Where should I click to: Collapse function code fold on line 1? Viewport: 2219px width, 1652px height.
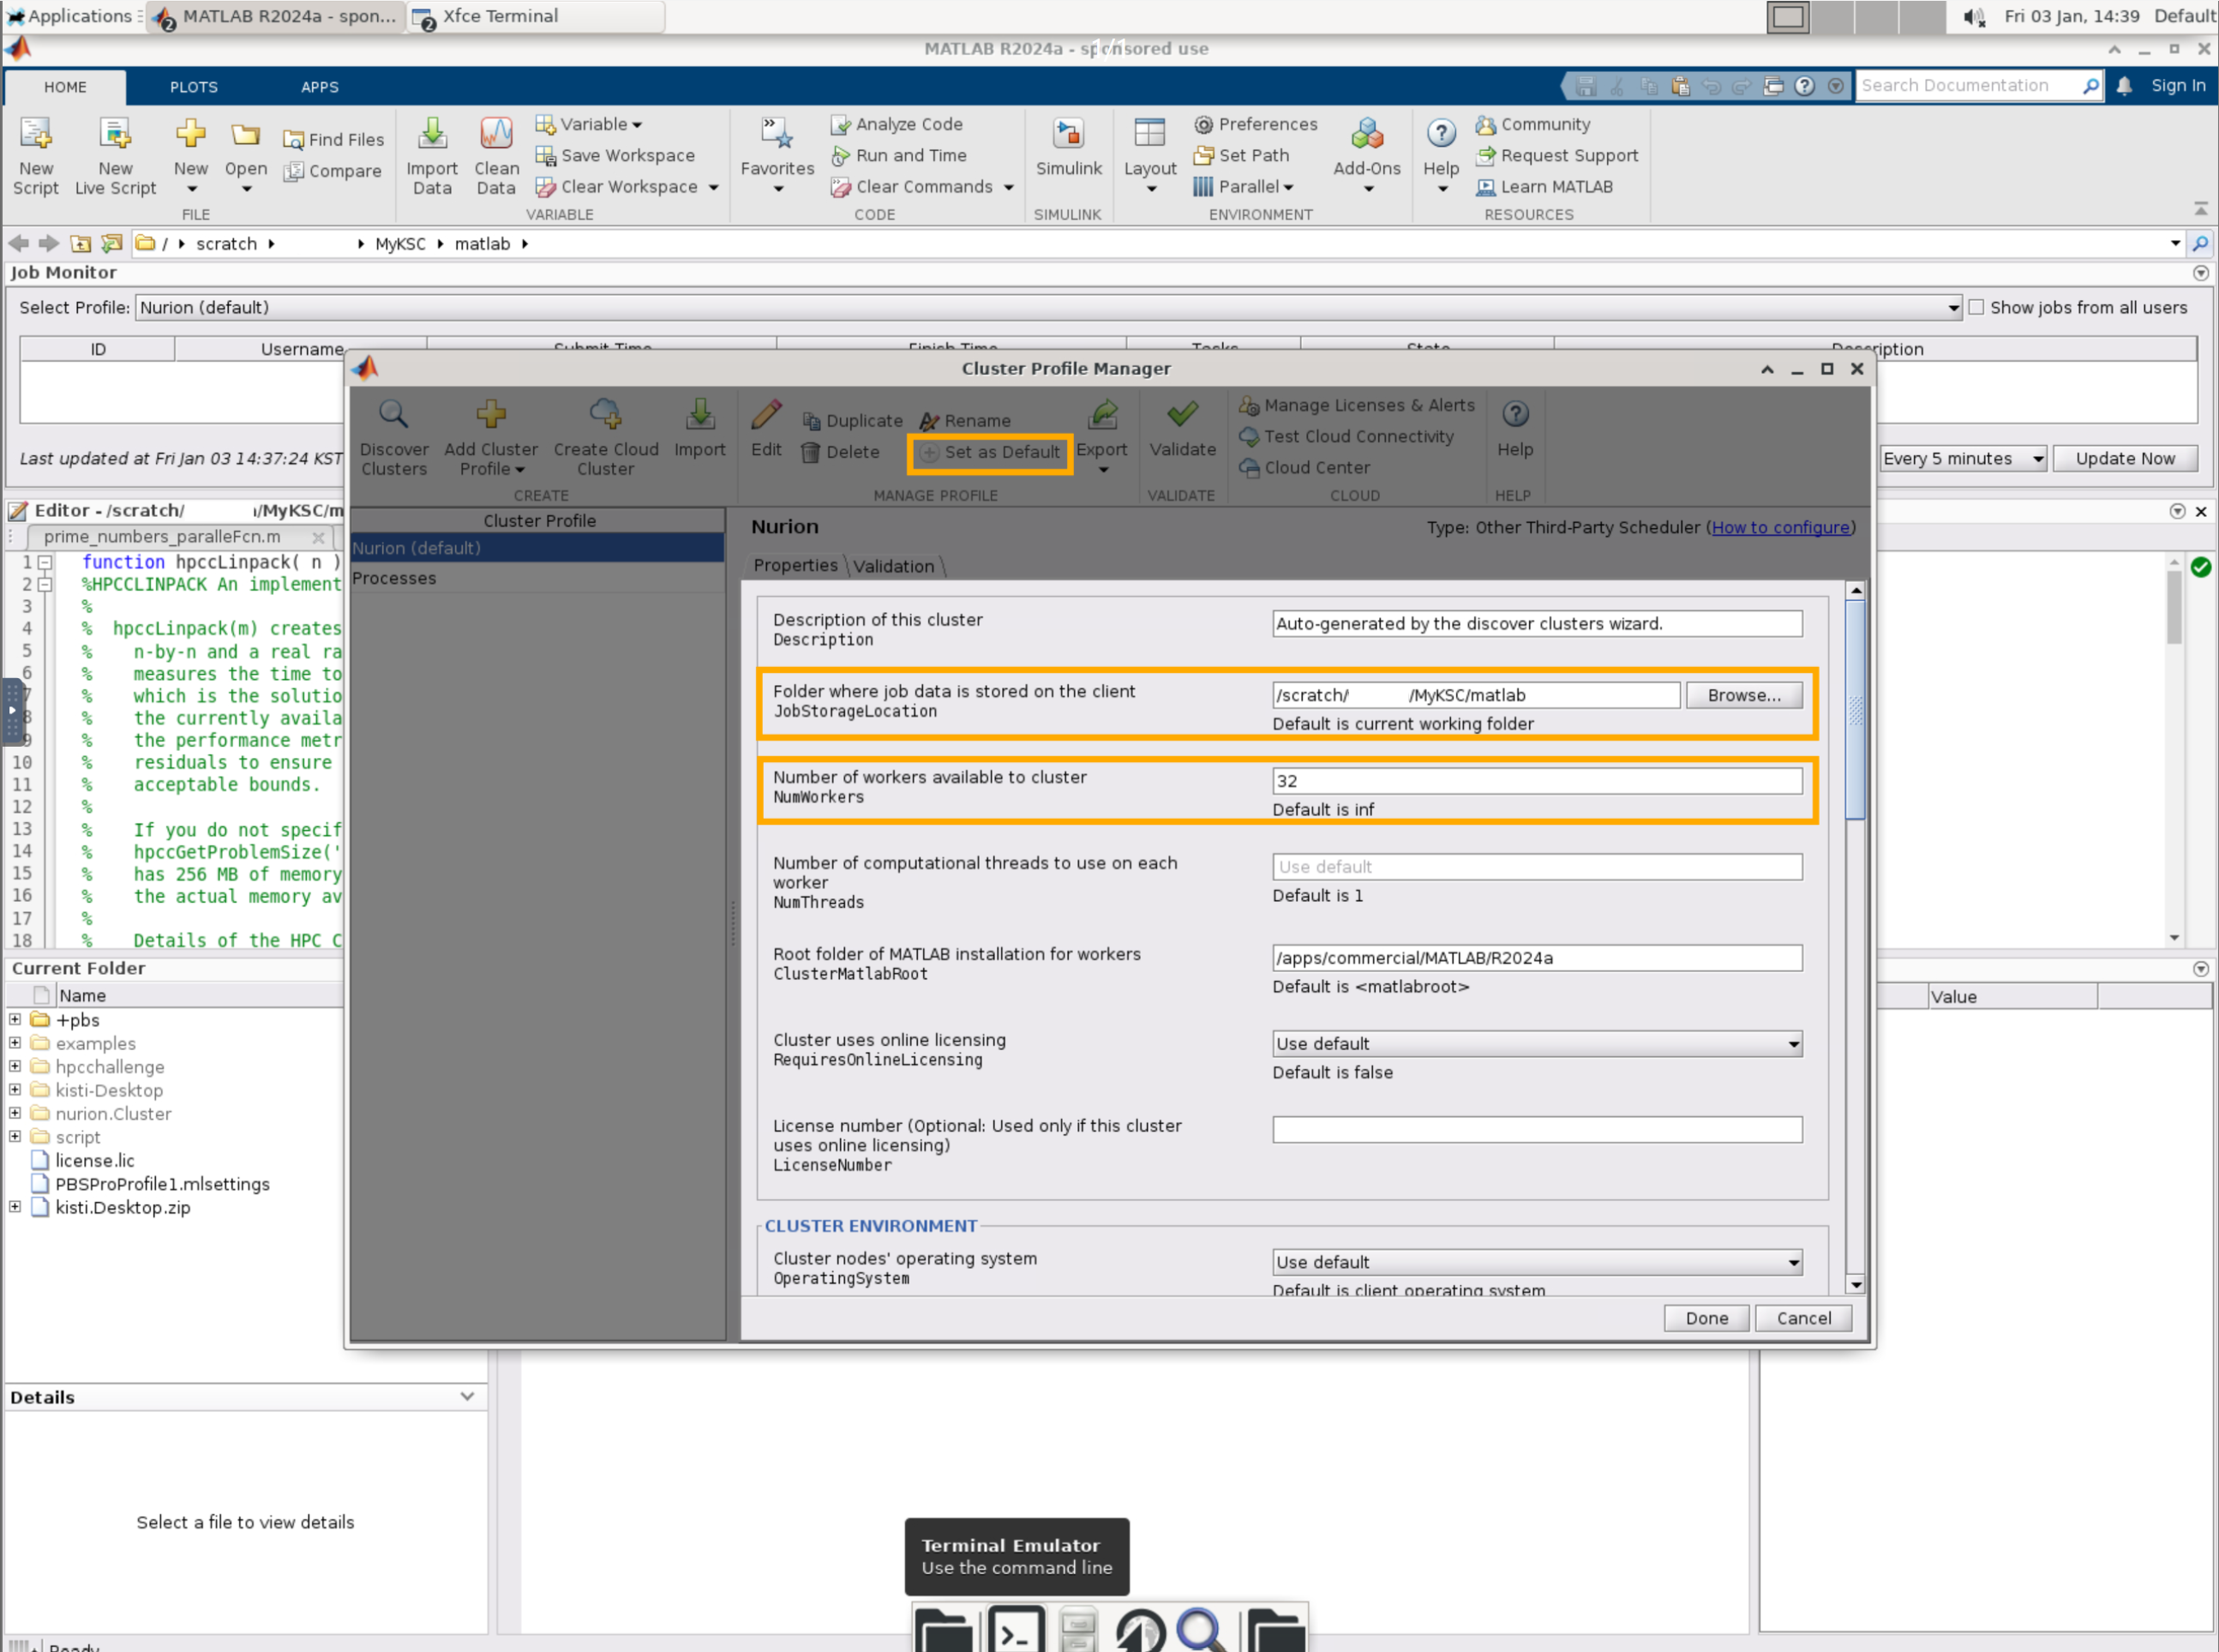(45, 562)
